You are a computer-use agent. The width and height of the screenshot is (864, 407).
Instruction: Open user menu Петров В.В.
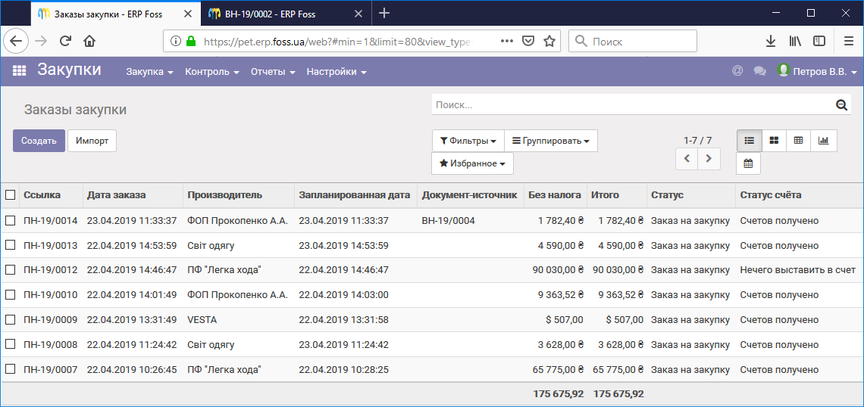(x=817, y=71)
